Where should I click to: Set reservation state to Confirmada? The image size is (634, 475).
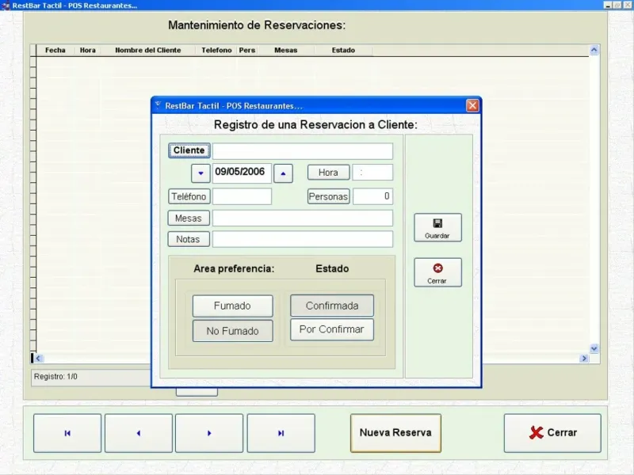tap(332, 306)
